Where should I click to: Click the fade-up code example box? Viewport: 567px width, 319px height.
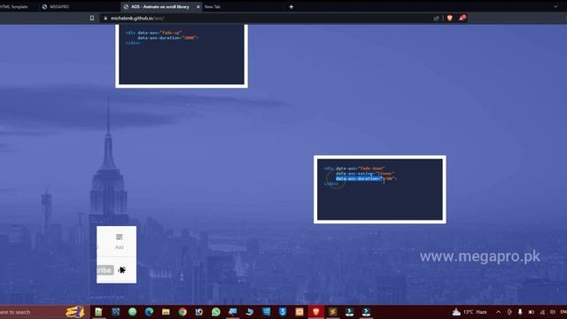[x=182, y=55]
